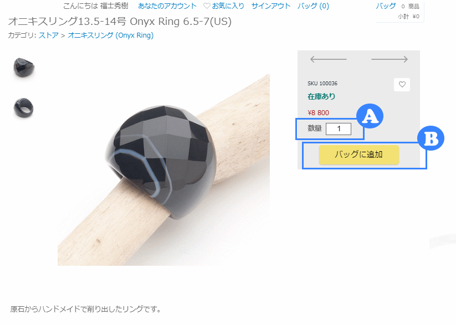Open バッグ (0) link in top navigation
This screenshot has width=456, height=325.
click(x=313, y=6)
